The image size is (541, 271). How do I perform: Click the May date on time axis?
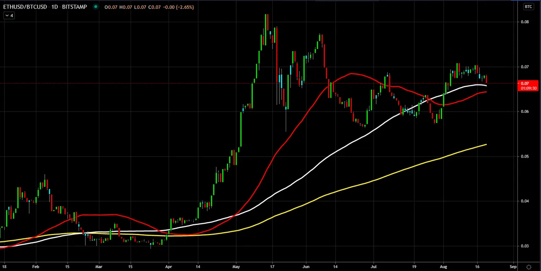(x=236, y=267)
